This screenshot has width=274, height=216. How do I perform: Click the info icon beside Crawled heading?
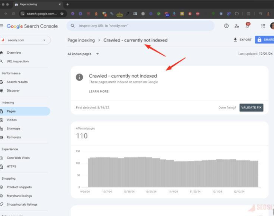coord(79,77)
